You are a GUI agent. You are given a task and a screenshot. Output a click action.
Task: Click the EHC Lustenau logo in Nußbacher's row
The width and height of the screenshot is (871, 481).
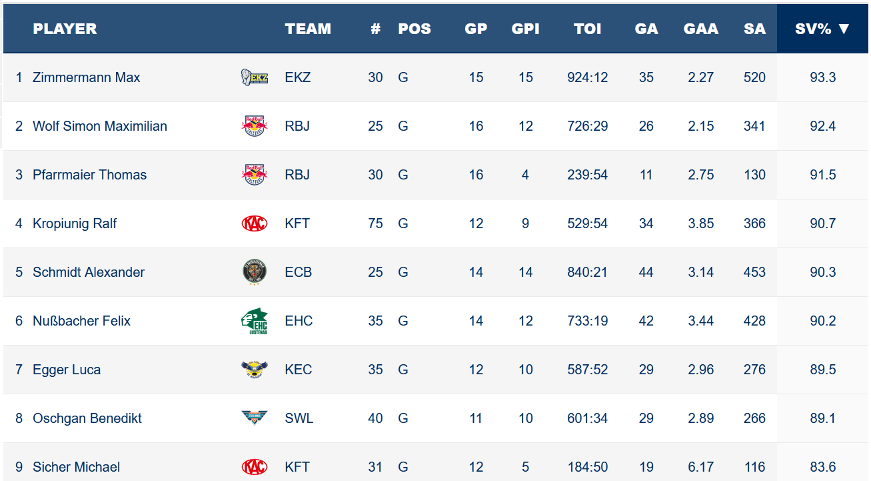(x=254, y=321)
